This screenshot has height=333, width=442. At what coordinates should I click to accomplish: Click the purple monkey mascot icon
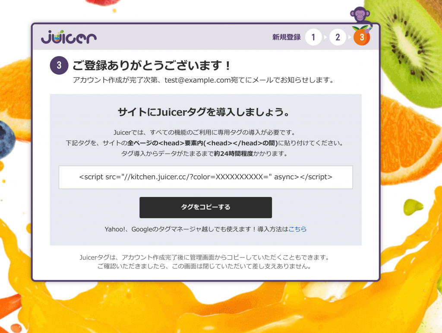360,15
